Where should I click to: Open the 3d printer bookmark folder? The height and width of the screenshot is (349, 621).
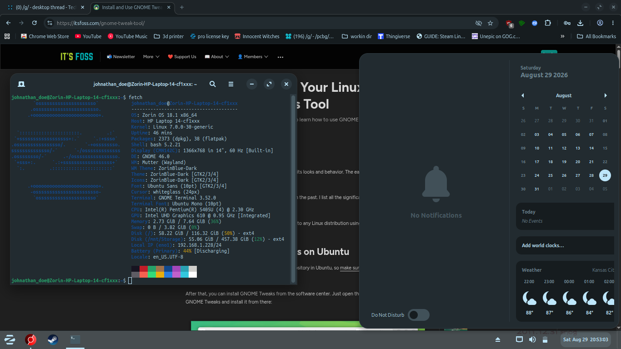(169, 36)
